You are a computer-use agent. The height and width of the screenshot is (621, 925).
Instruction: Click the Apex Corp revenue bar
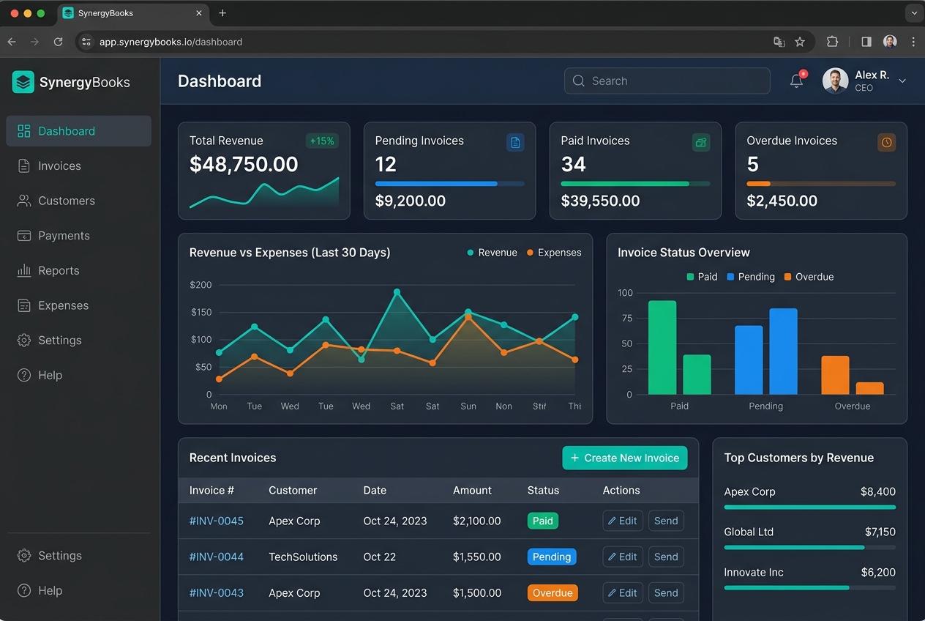[x=809, y=507]
